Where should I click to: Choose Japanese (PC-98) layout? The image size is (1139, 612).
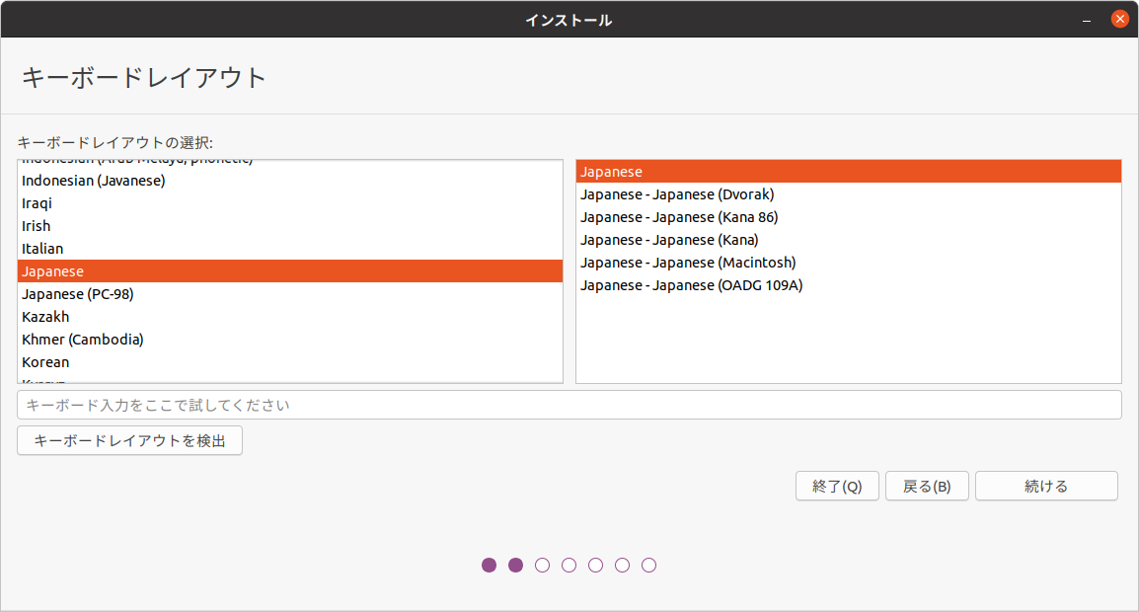click(x=290, y=293)
